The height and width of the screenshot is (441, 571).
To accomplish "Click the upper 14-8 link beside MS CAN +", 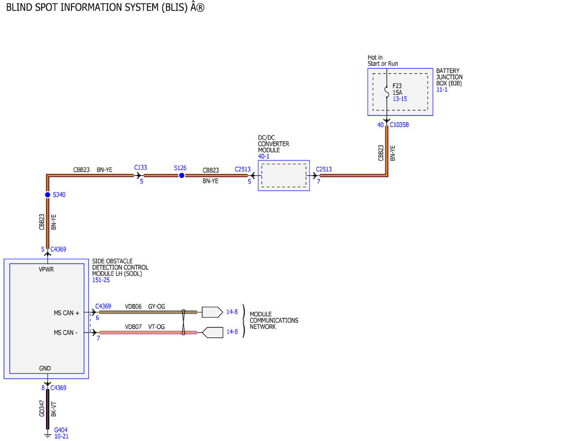I will 232,312.
